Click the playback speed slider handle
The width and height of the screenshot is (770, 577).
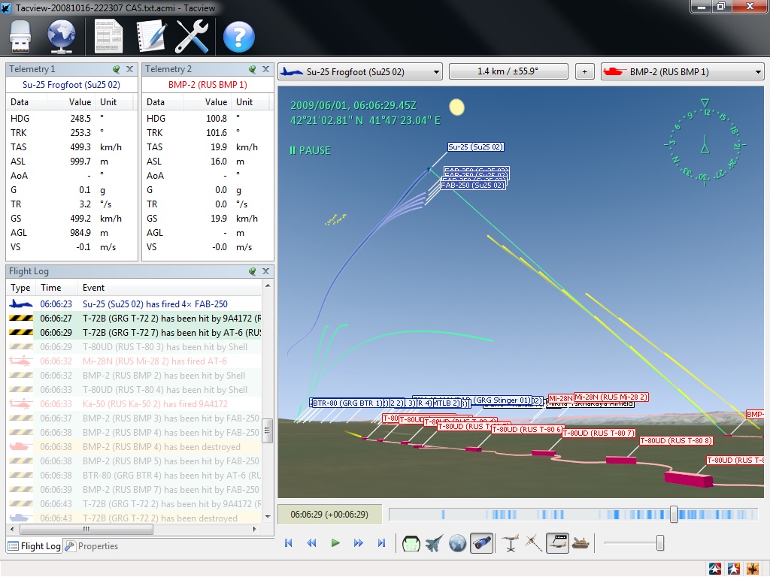659,542
